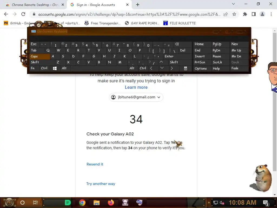Toggle the Nav key panel
Image resolution: width=277 pixels, height=208 pixels.
239,44
